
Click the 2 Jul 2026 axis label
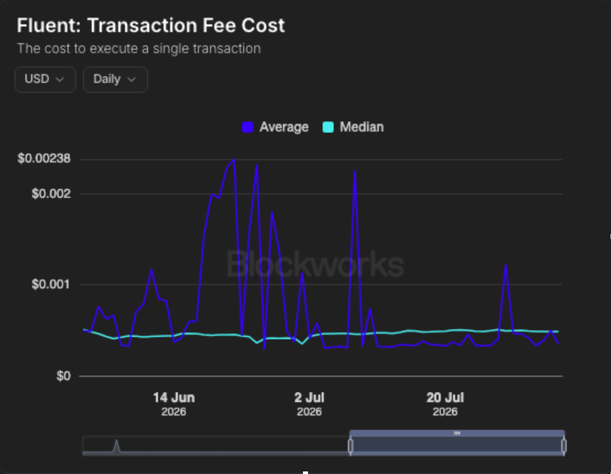309,404
